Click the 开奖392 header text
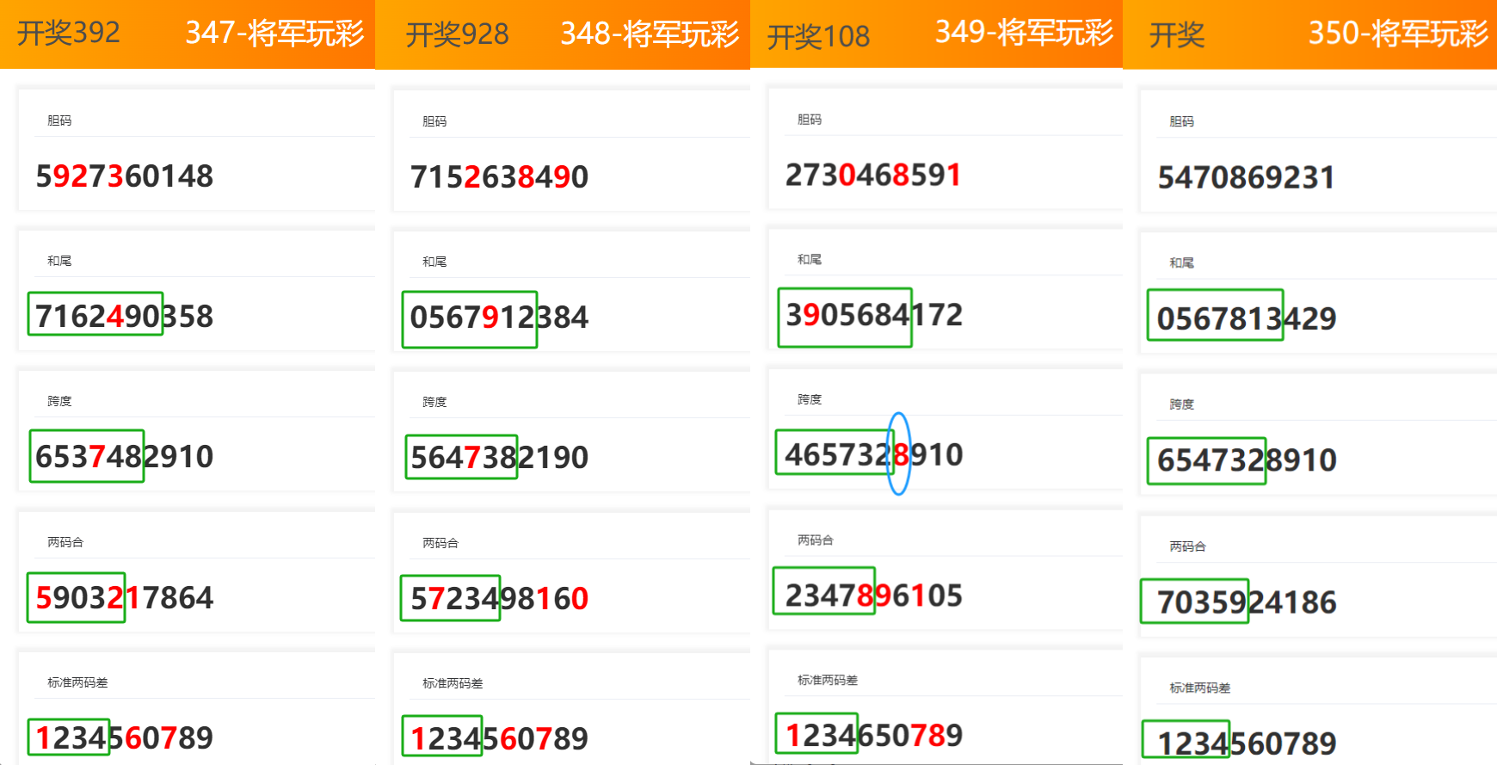Image resolution: width=1497 pixels, height=765 pixels. click(x=69, y=33)
